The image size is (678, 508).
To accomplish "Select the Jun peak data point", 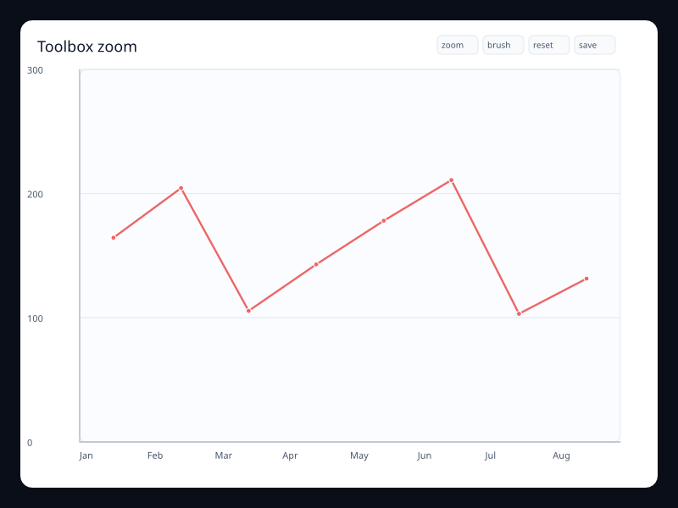I will pyautogui.click(x=452, y=180).
